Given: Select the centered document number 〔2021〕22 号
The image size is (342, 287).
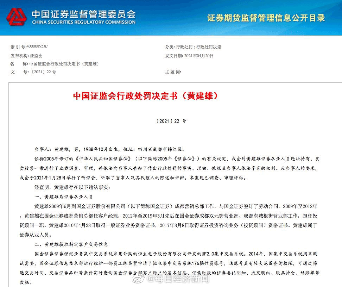Looking at the screenshot, I should tap(171, 121).
